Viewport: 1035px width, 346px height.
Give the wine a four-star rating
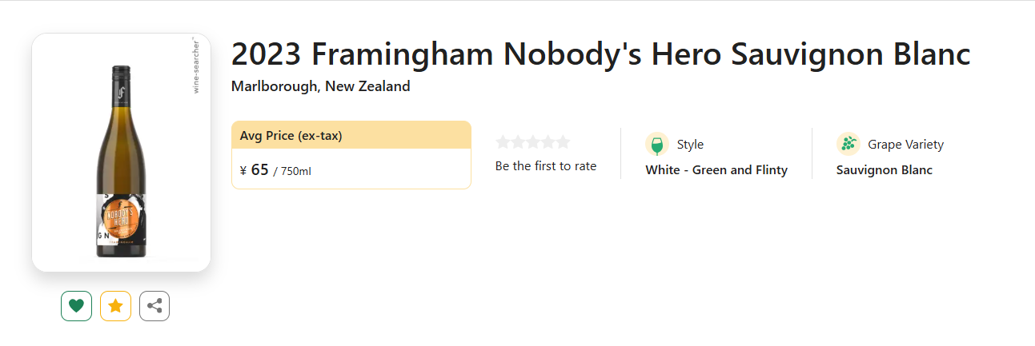(548, 142)
